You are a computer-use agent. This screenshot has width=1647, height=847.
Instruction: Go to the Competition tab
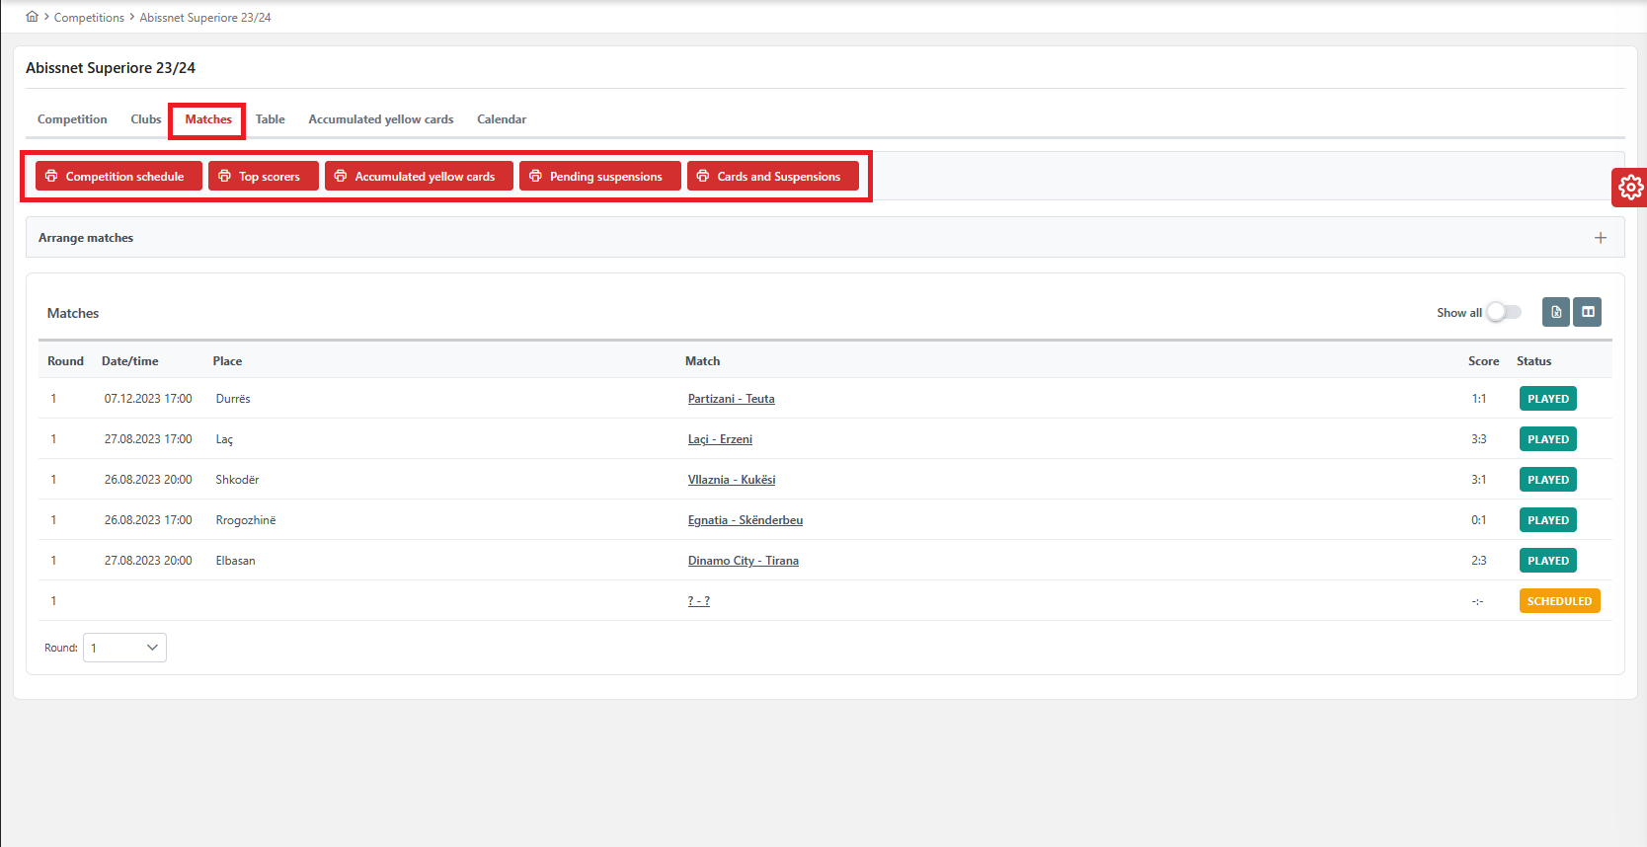(72, 119)
